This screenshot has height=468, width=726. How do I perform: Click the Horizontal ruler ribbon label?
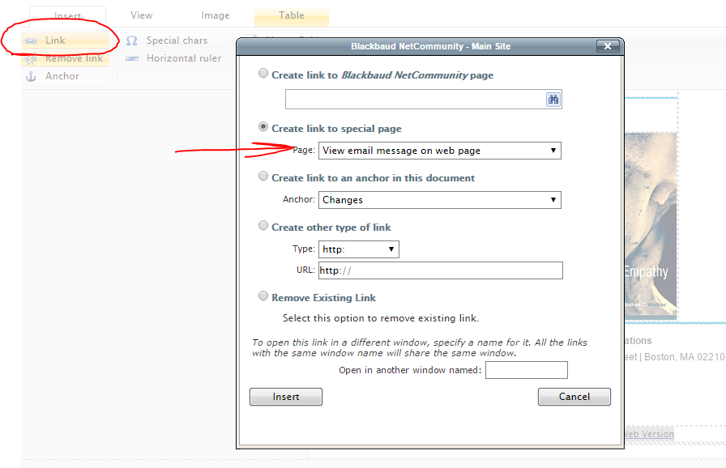[184, 59]
